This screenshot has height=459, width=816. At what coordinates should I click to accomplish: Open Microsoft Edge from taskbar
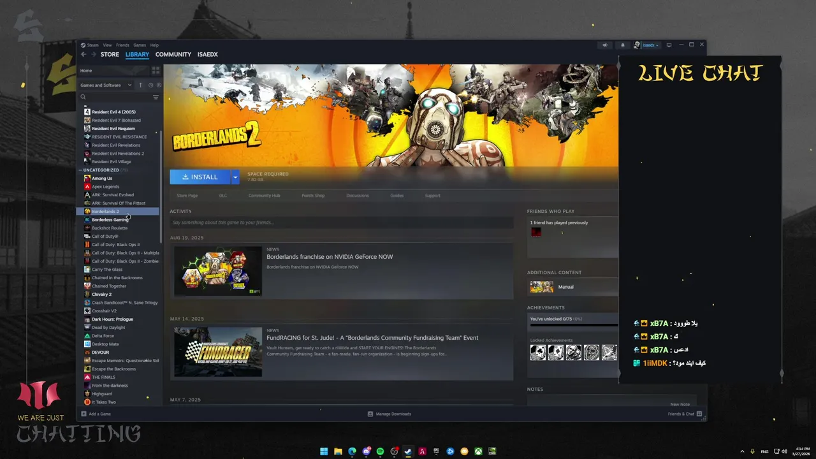tap(352, 451)
